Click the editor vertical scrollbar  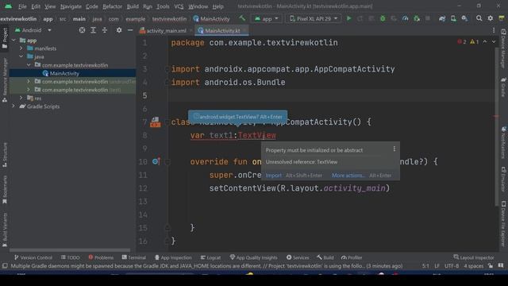coord(496,126)
